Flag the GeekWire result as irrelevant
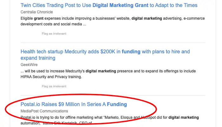This screenshot has width=222, height=127. [54, 86]
